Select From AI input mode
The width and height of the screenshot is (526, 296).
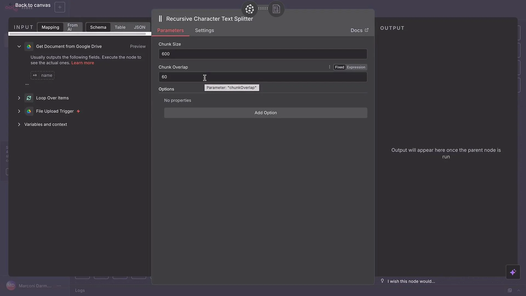(73, 27)
